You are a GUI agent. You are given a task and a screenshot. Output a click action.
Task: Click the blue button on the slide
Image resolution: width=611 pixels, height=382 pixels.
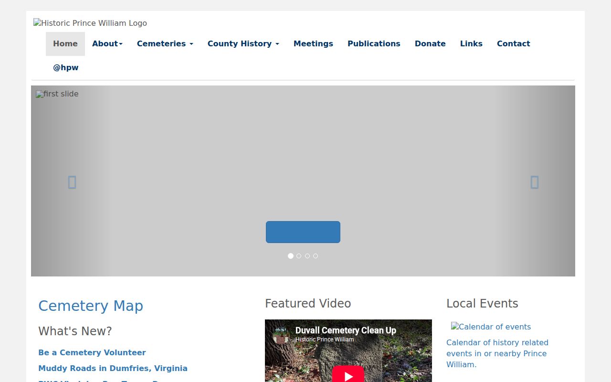[x=303, y=232]
